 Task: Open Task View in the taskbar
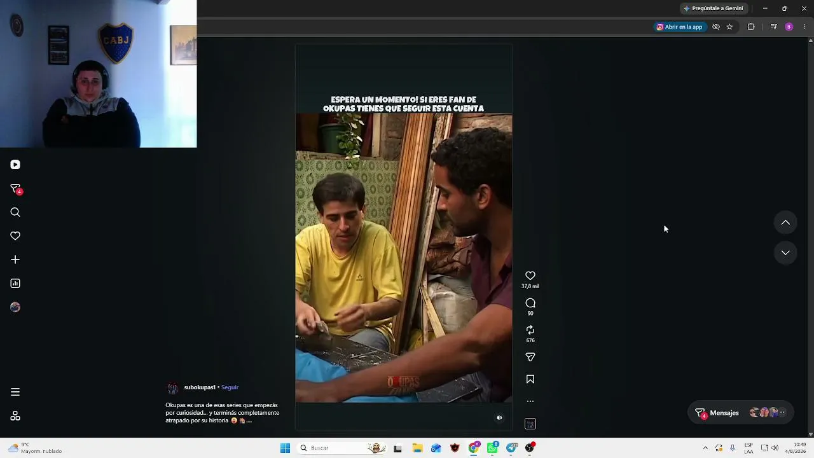(397, 448)
